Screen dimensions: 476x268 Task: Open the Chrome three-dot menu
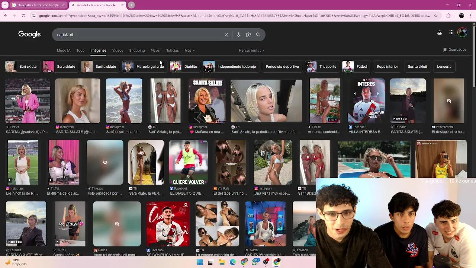[471, 16]
